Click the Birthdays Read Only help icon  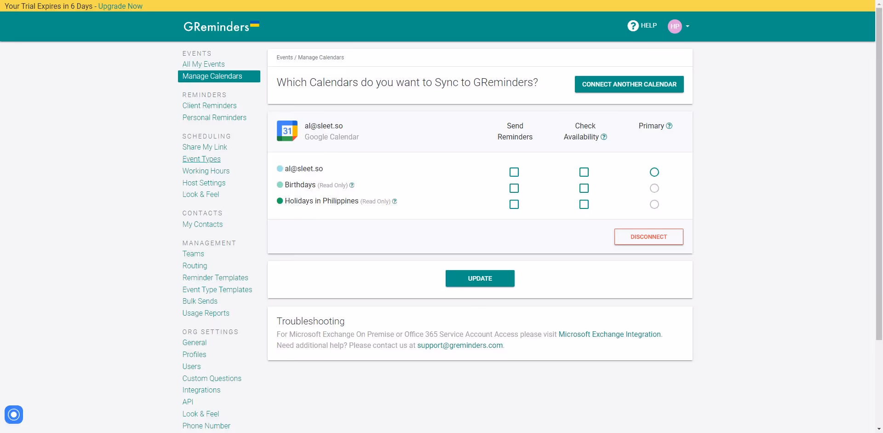[352, 185]
